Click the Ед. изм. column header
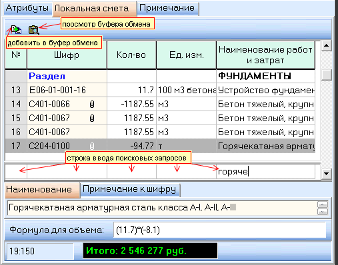Screen dimensions: 338x265 coord(186,55)
